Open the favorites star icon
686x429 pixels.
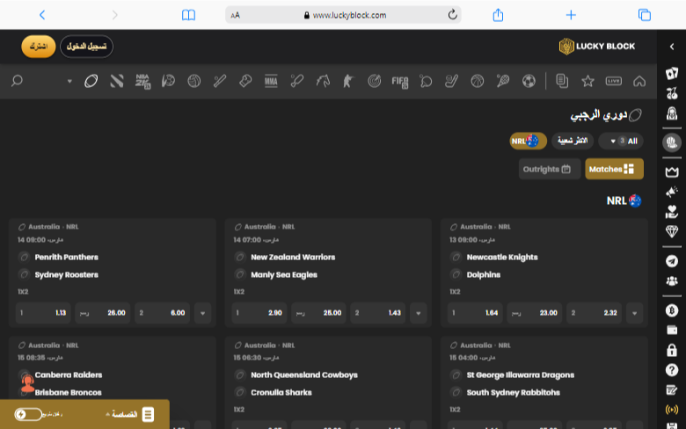(587, 81)
